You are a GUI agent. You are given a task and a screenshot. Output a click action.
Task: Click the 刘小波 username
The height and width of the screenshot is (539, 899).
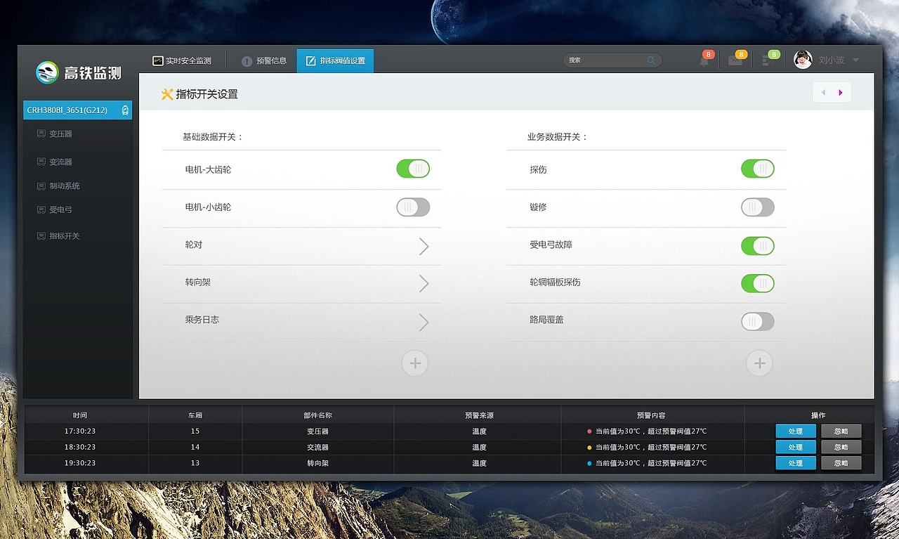click(832, 60)
